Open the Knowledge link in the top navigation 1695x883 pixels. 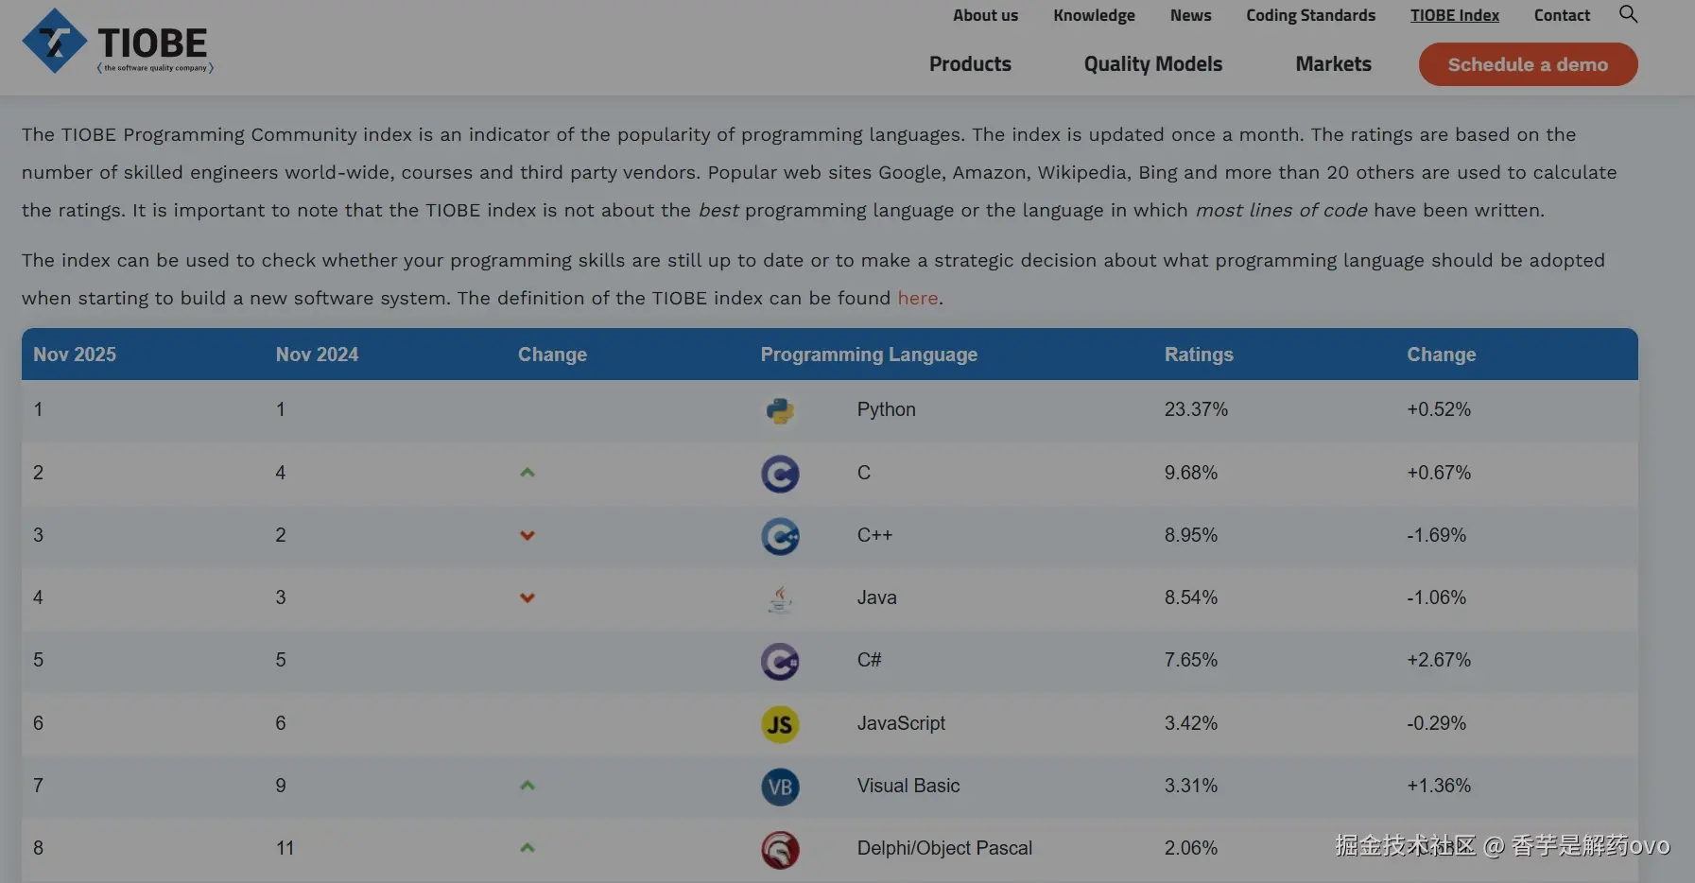tap(1094, 15)
